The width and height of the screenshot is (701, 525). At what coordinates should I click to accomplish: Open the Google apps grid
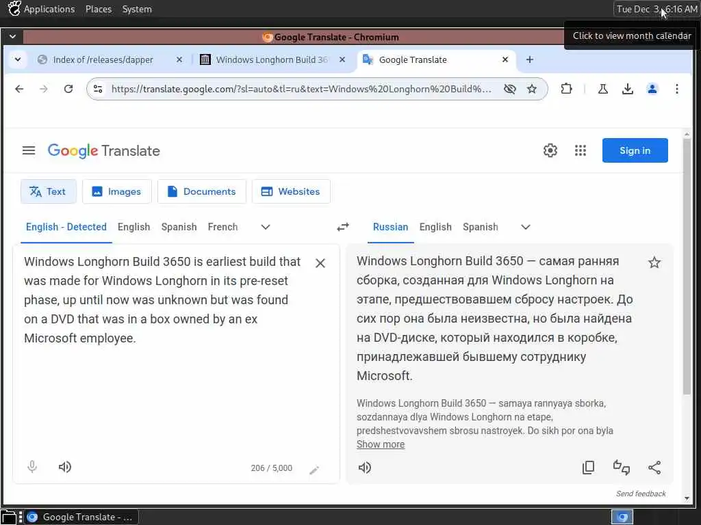point(581,150)
